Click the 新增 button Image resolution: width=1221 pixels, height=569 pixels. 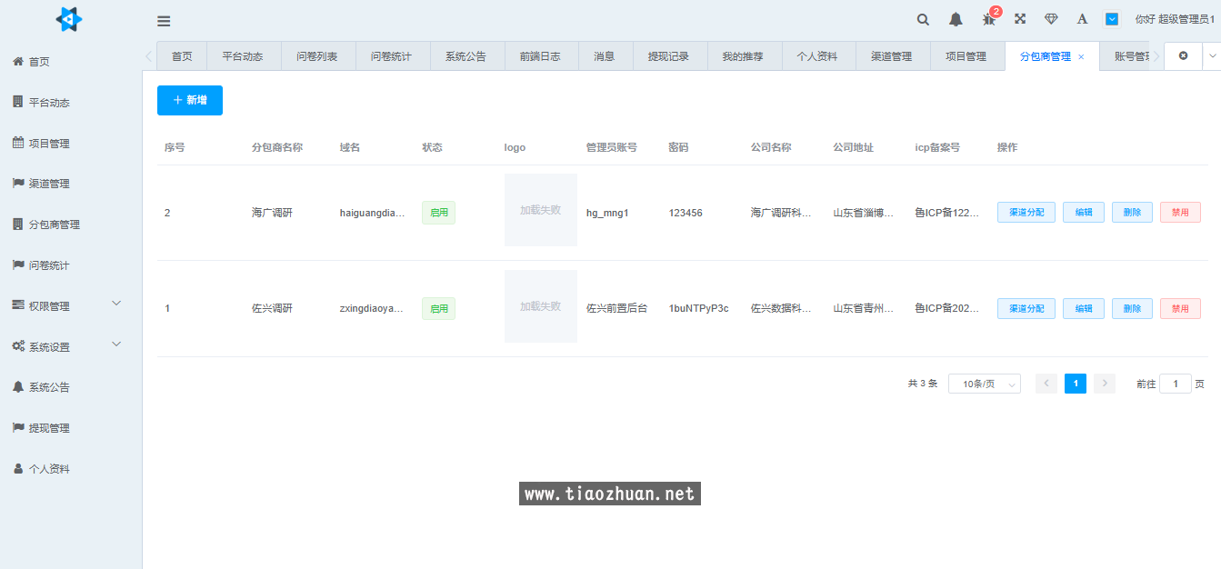click(189, 100)
